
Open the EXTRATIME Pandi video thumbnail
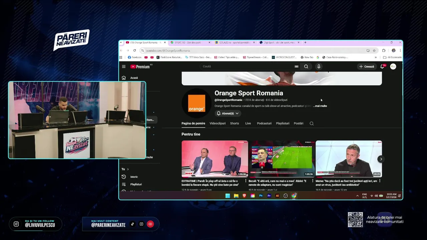tap(215, 159)
